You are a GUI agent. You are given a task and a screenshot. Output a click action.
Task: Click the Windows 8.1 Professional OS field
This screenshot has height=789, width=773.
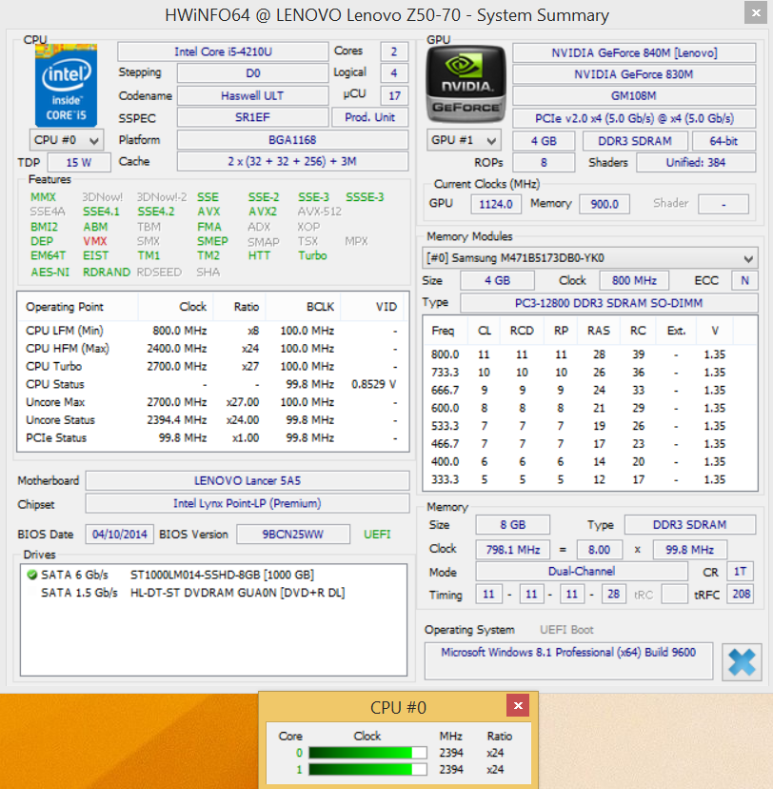coord(568,660)
